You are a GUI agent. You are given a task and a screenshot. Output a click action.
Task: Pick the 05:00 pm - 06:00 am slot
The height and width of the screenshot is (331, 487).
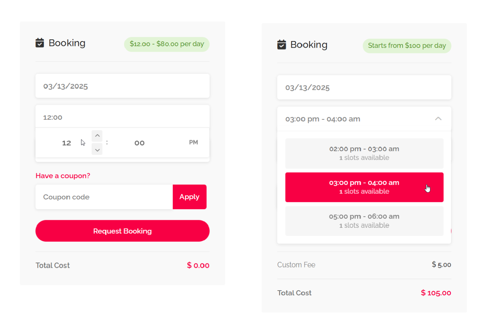pos(364,221)
